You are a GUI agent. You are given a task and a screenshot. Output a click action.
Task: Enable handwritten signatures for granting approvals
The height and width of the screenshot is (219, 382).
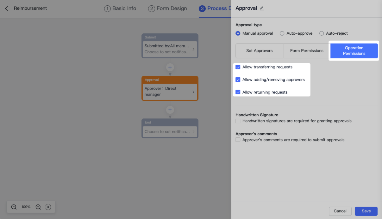pos(238,121)
